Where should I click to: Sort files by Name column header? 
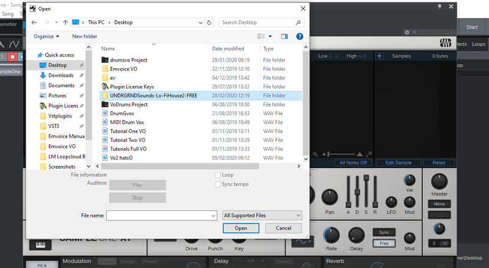click(108, 49)
